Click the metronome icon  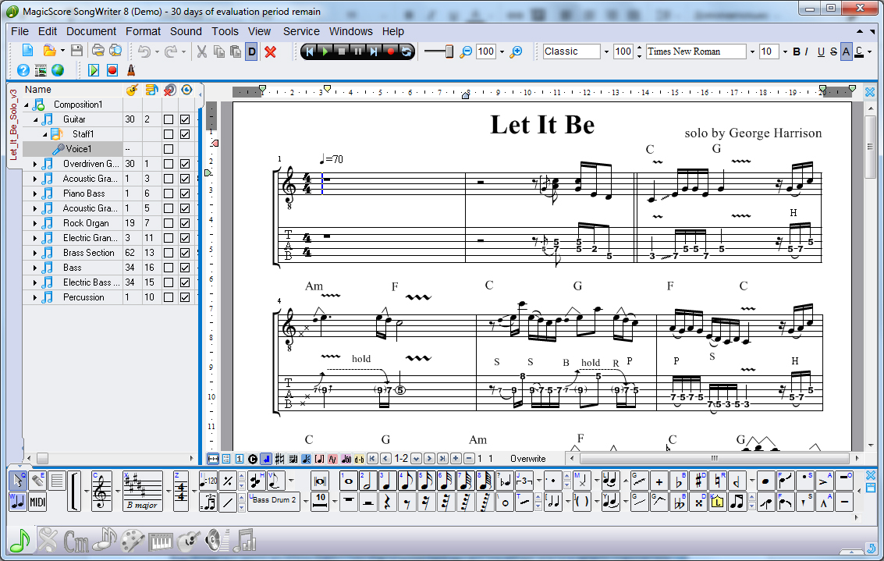point(131,70)
